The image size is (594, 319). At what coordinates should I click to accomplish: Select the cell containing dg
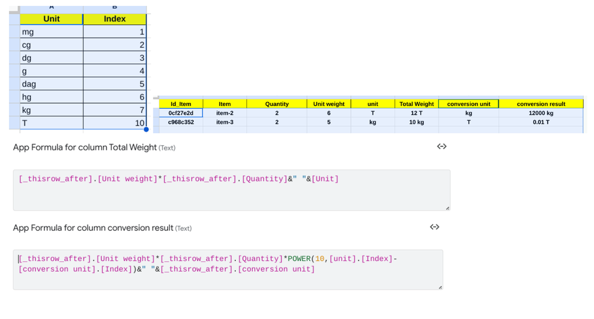[52, 58]
